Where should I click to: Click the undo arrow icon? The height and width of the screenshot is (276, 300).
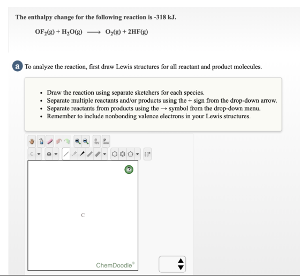59,141
